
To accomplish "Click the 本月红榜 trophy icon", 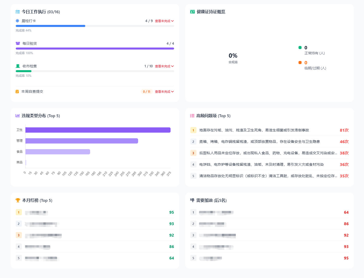I will click(18, 200).
